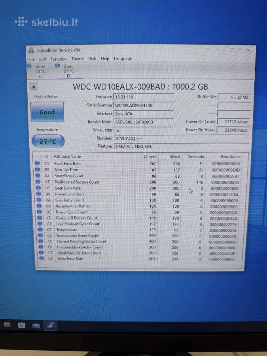Image resolution: width=267 pixels, height=356 pixels.
Task: Click the Transfer Mode field
Action: tap(144, 122)
